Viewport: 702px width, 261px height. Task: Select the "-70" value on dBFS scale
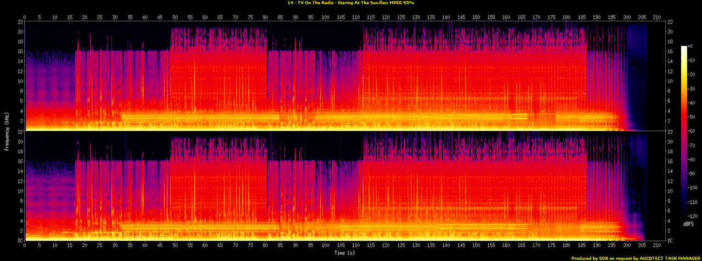pos(692,146)
